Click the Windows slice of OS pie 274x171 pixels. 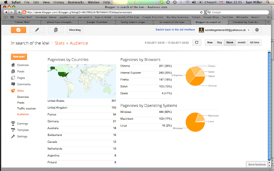tap(193, 123)
